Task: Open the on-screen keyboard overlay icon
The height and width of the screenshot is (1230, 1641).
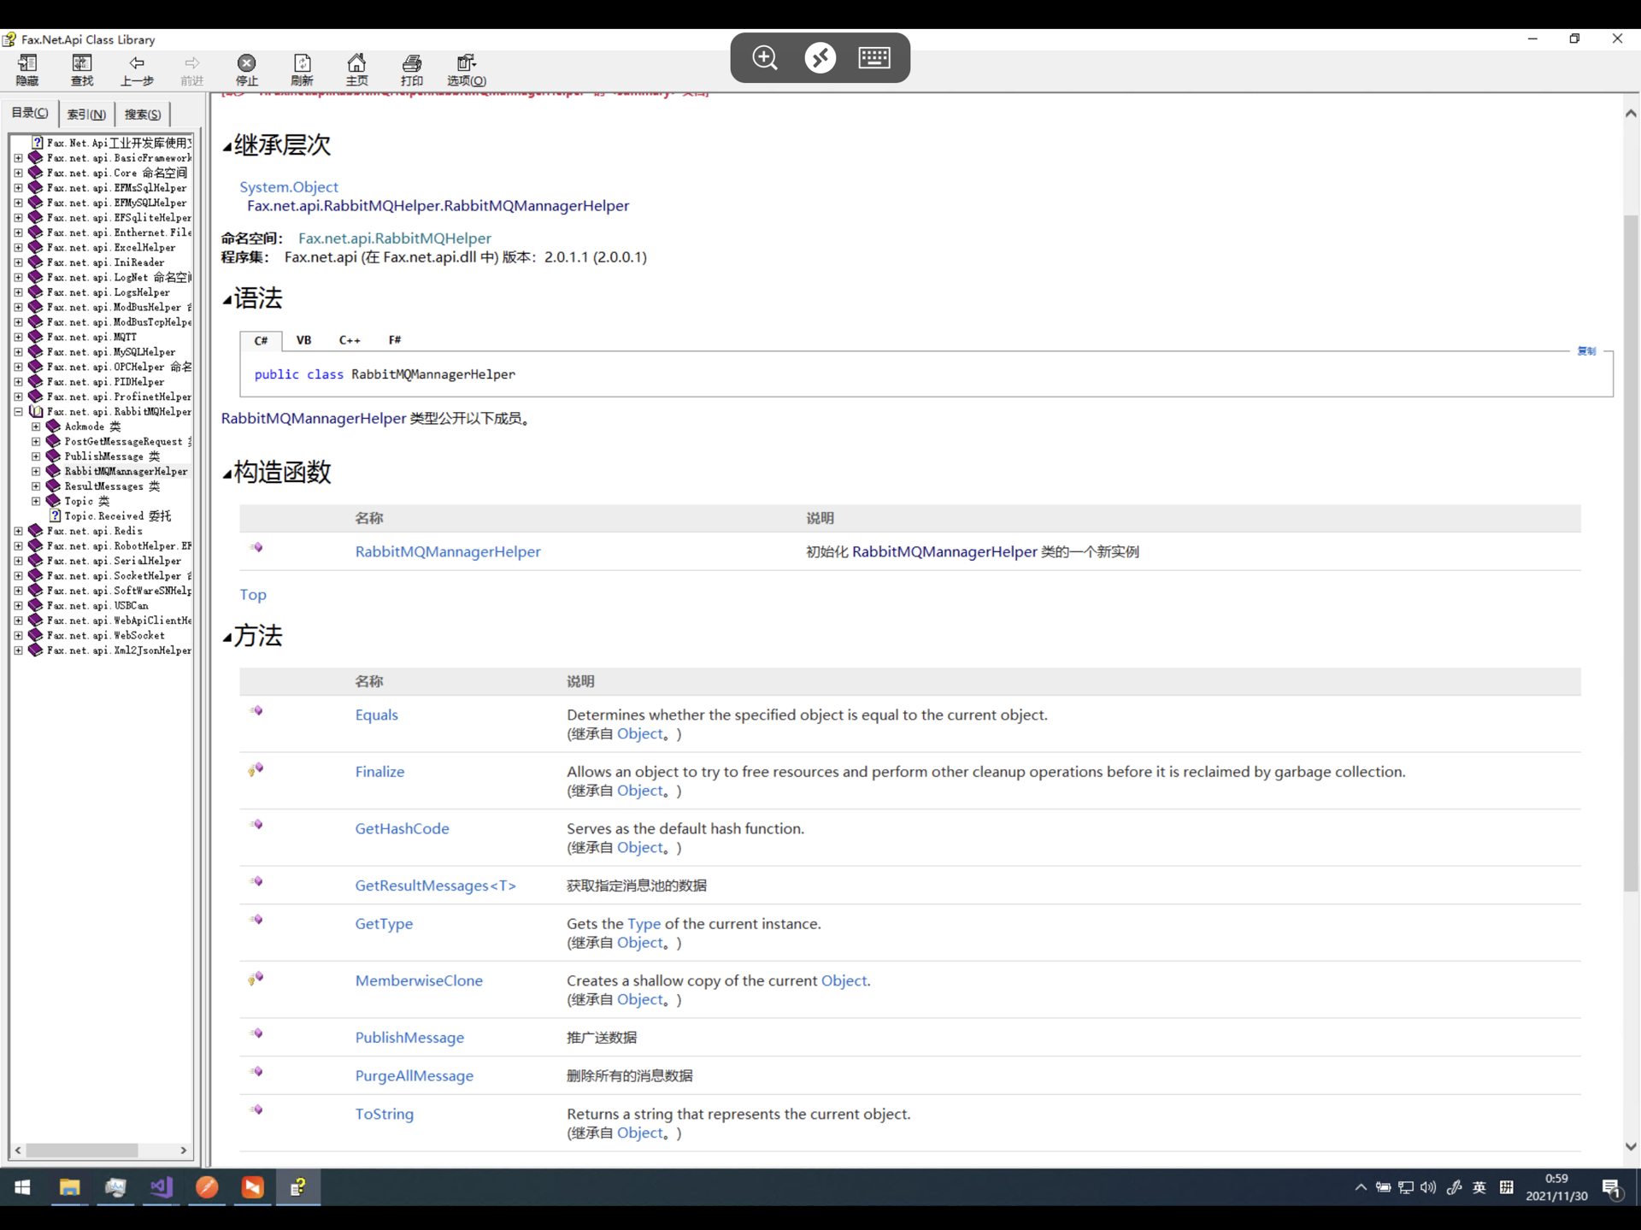Action: [874, 57]
